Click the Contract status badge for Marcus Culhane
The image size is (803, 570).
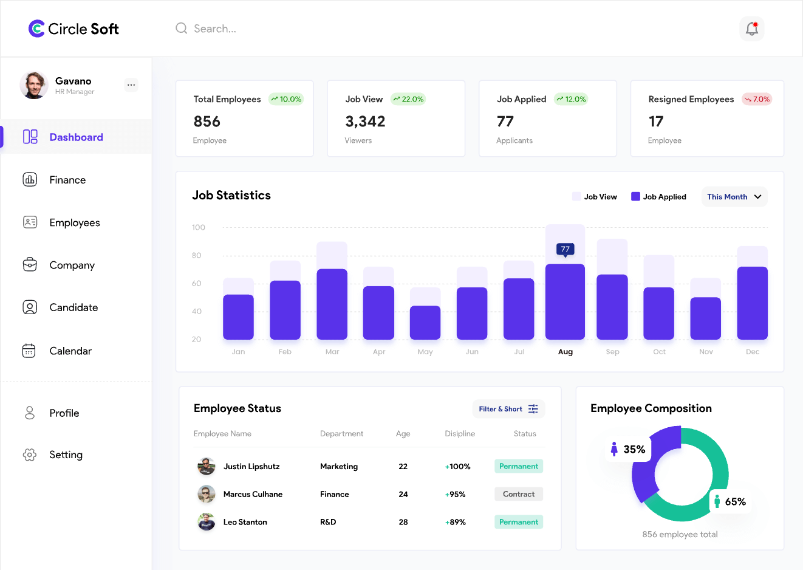click(518, 494)
